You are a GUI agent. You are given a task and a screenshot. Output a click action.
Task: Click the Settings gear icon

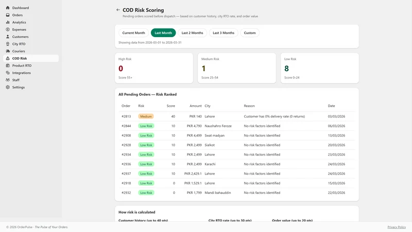8,87
